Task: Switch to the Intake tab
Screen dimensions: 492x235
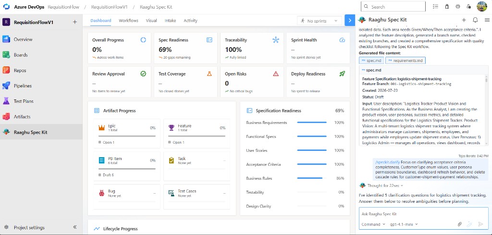Action: pyautogui.click(x=171, y=21)
